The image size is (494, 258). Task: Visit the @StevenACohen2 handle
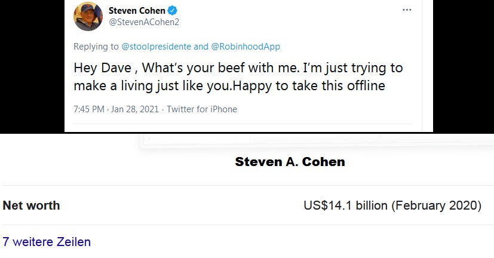click(144, 22)
